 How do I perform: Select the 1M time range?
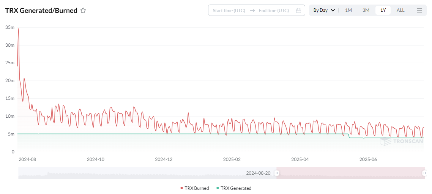coord(348,10)
